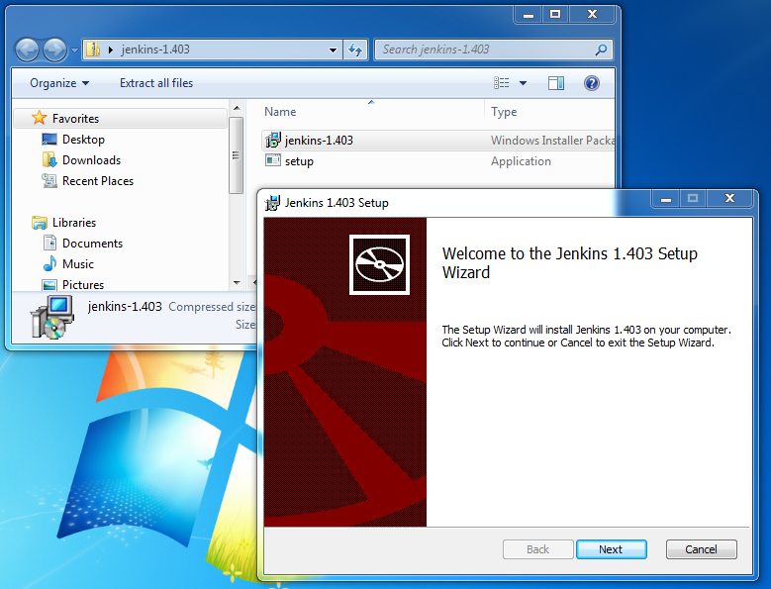Screen dimensions: 771x589
Task: Click the Documents library icon
Action: [49, 243]
